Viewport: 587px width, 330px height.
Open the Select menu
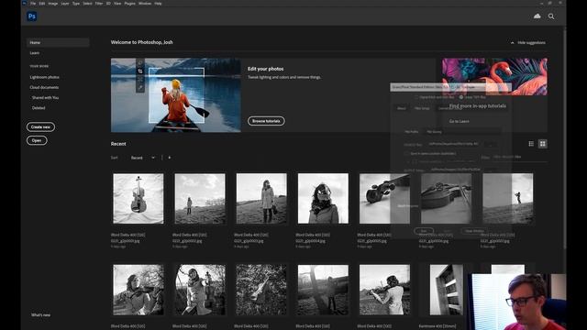pos(88,4)
